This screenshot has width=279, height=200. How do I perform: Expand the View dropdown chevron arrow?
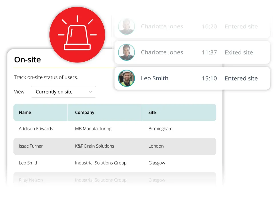coord(90,92)
